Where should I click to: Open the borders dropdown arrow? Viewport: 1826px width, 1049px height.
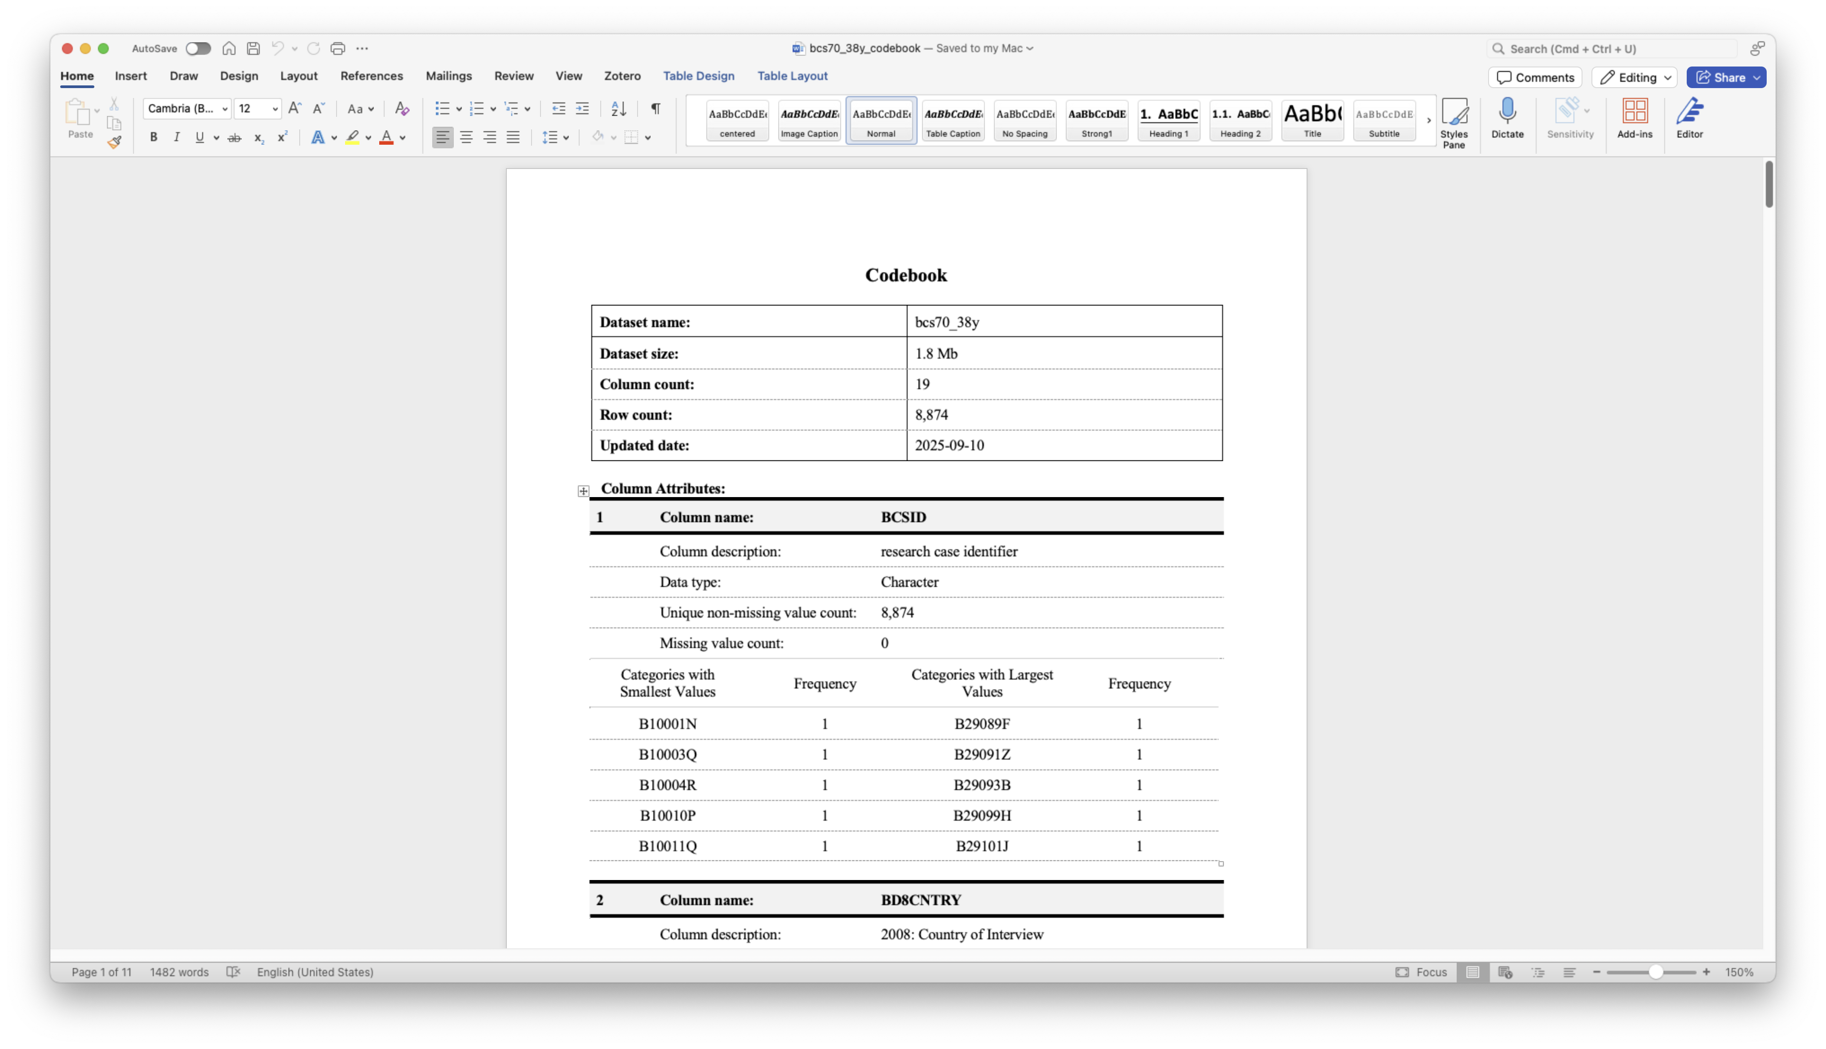pyautogui.click(x=648, y=138)
